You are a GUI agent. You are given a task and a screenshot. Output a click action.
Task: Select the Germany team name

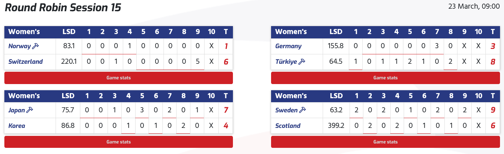coord(289,46)
